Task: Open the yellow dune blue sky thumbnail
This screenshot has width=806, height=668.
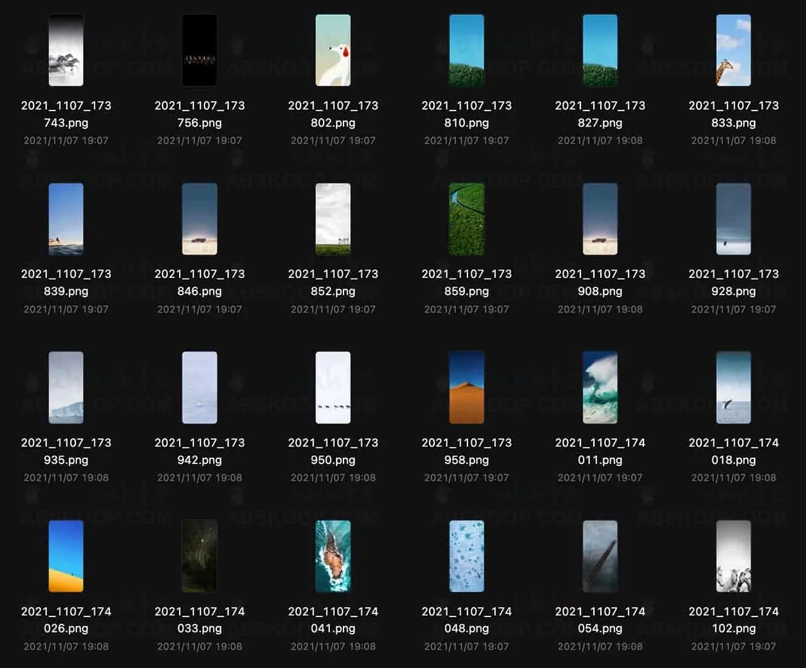Action: coord(66,556)
